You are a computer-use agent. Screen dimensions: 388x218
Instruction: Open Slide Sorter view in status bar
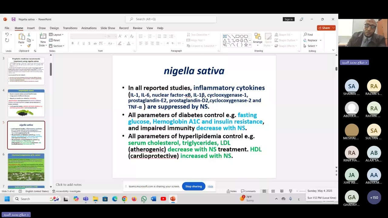click(x=273, y=191)
